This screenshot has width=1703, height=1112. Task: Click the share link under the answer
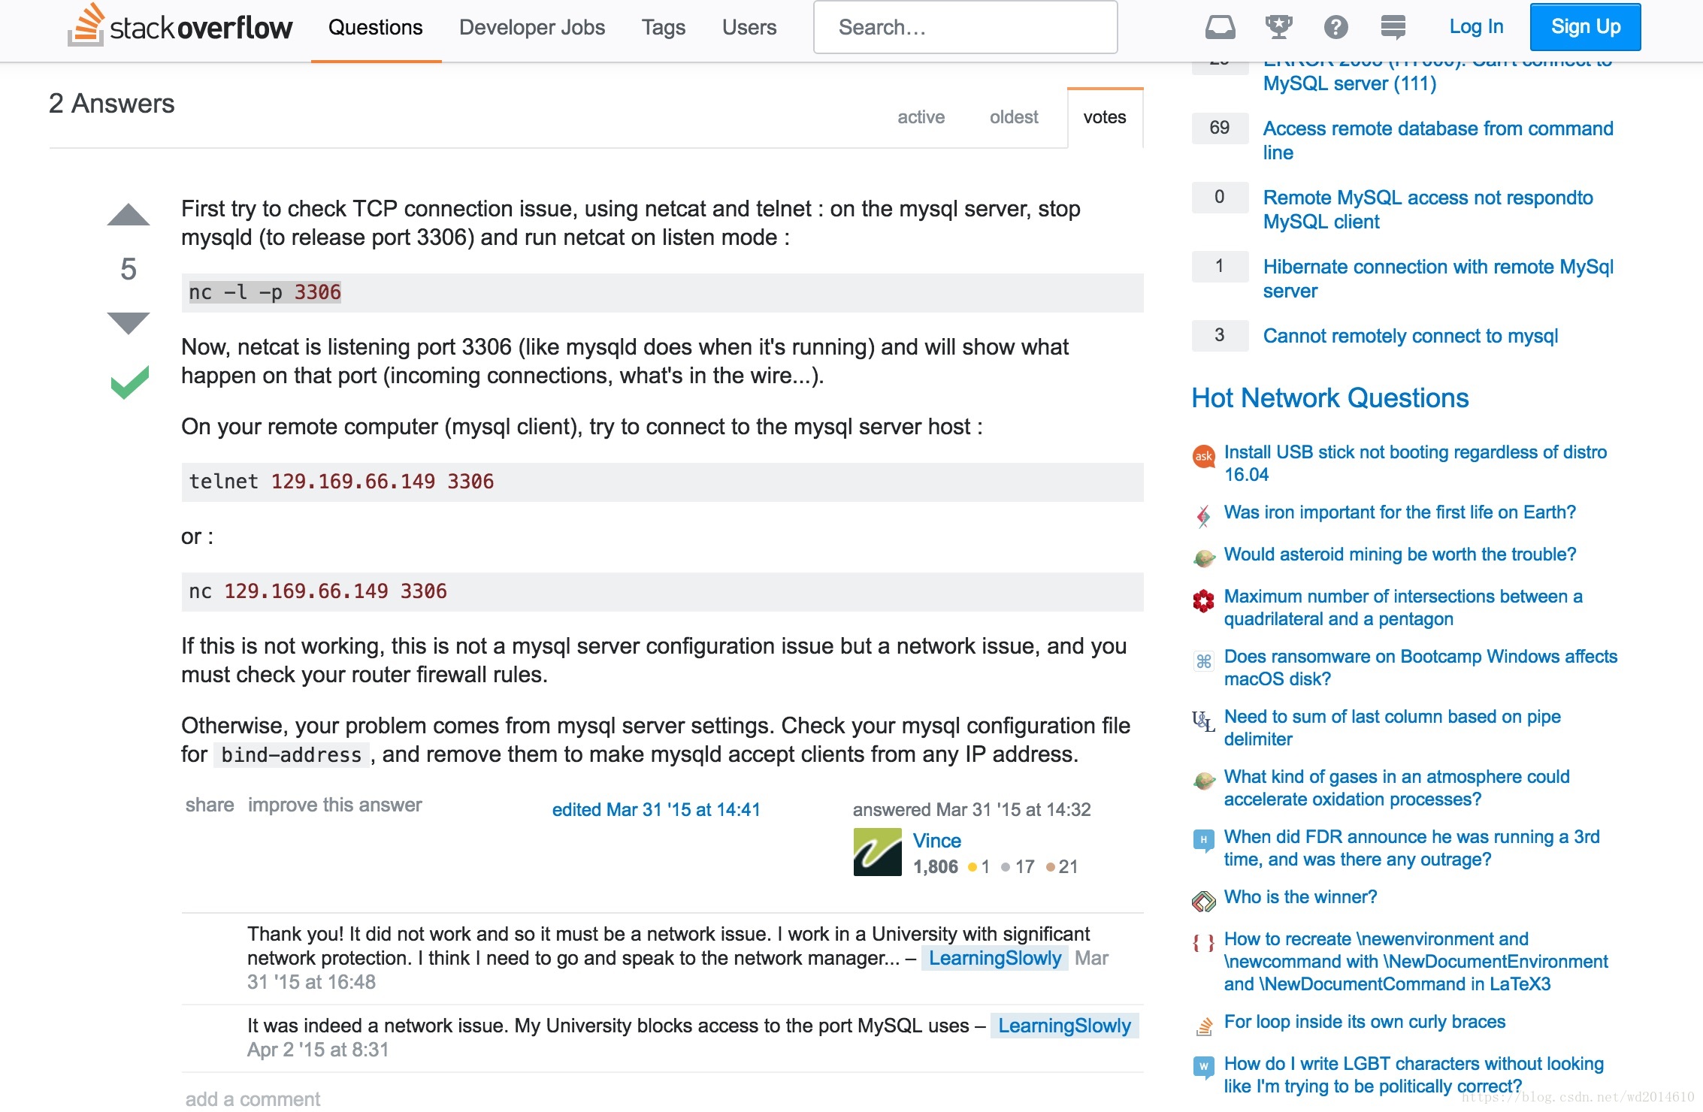210,805
